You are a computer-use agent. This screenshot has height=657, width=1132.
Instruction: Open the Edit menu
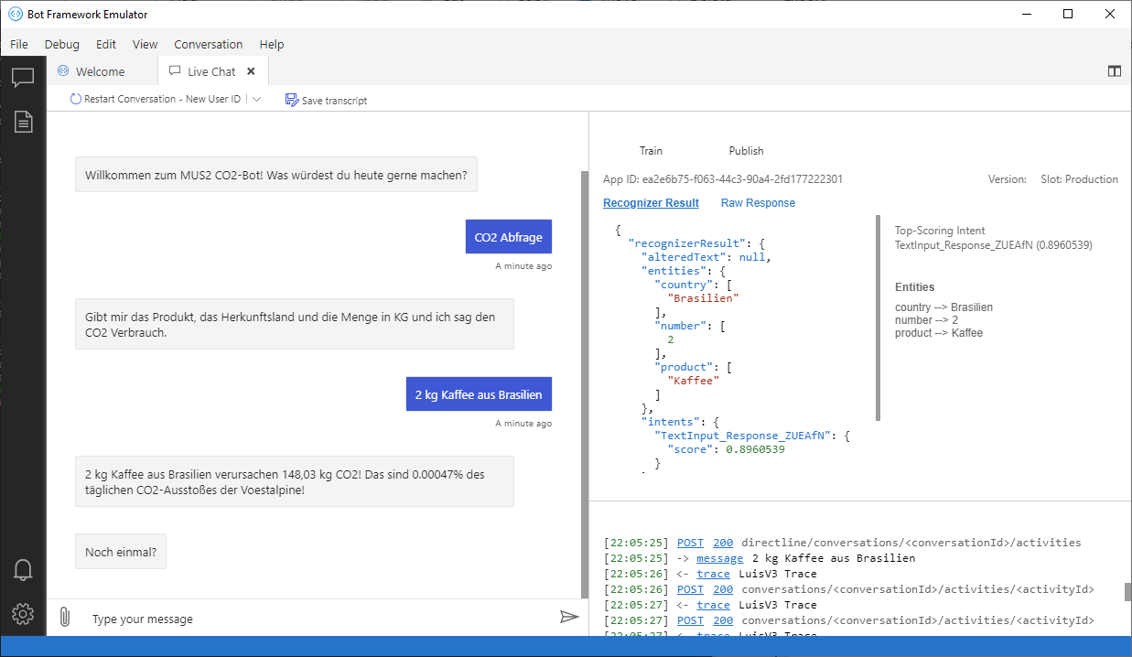[x=106, y=44]
